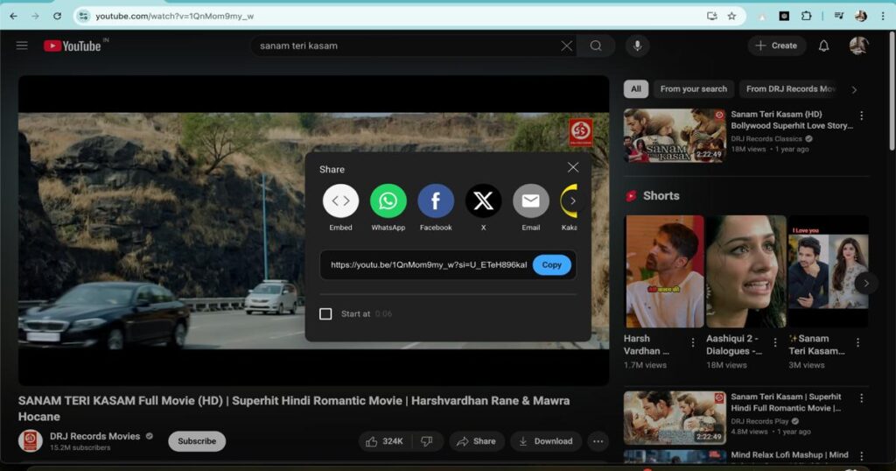Screen dimensions: 896x471
Task: Open options for Sanam Teri Kasam (HD) video
Action: click(x=861, y=116)
